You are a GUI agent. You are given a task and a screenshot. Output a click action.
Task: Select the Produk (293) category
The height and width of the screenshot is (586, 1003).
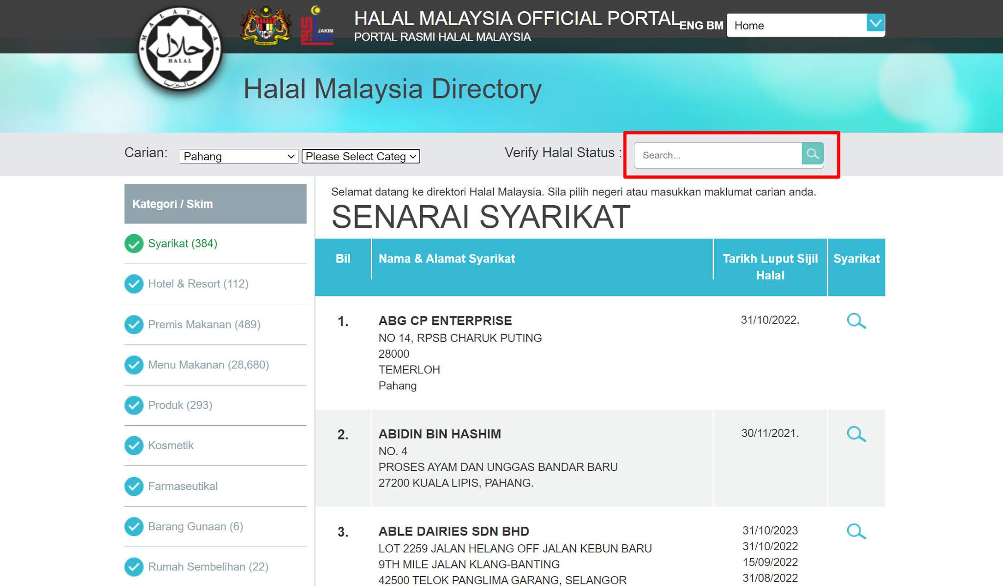tap(180, 405)
